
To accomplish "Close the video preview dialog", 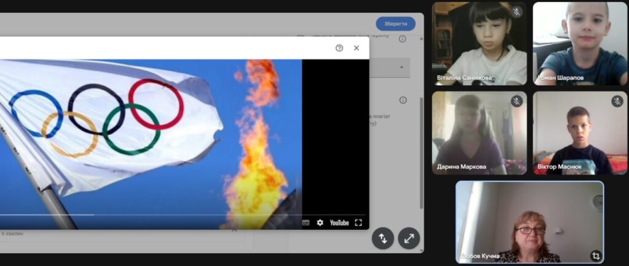I will [356, 48].
